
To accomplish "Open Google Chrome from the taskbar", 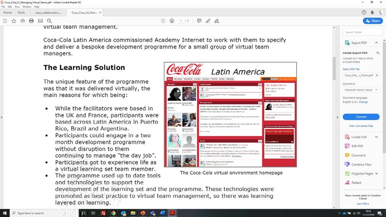I will pyautogui.click(x=113, y=213).
